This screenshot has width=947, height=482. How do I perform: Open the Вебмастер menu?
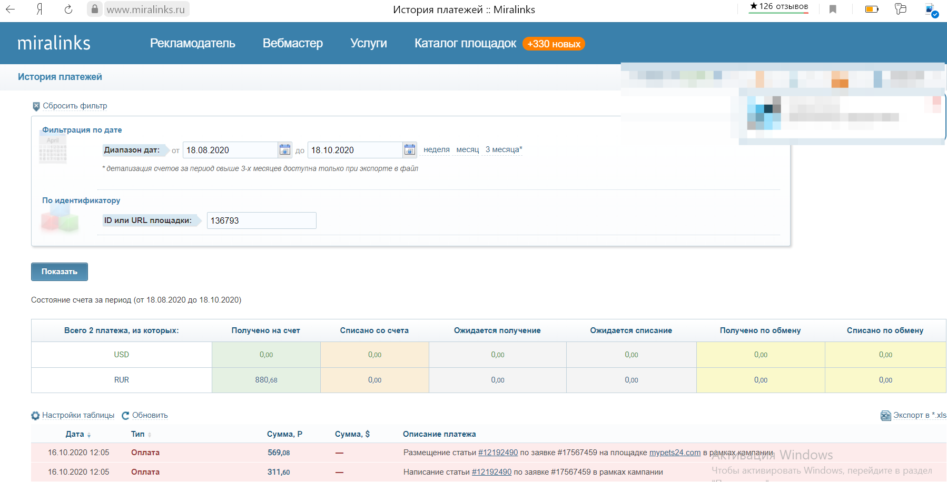pyautogui.click(x=292, y=43)
